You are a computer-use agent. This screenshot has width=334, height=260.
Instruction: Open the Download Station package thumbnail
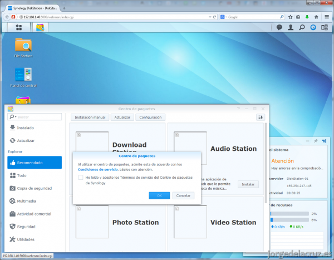pyautogui.click(x=92, y=142)
